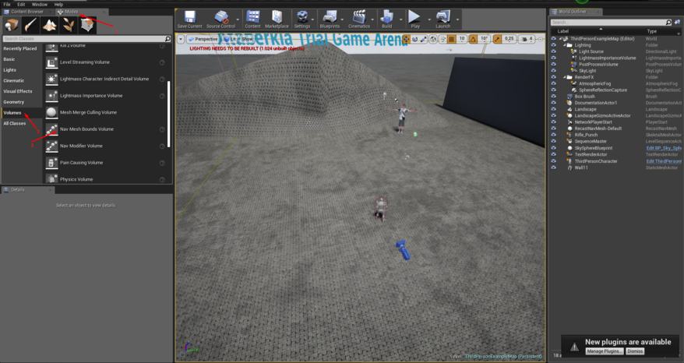The width and height of the screenshot is (684, 363).
Task: Hide the Light Source actor via eye icon
Action: pos(554,51)
